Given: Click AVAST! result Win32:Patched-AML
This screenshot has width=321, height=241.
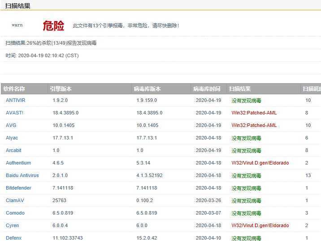Looking at the screenshot, I should click(254, 113).
